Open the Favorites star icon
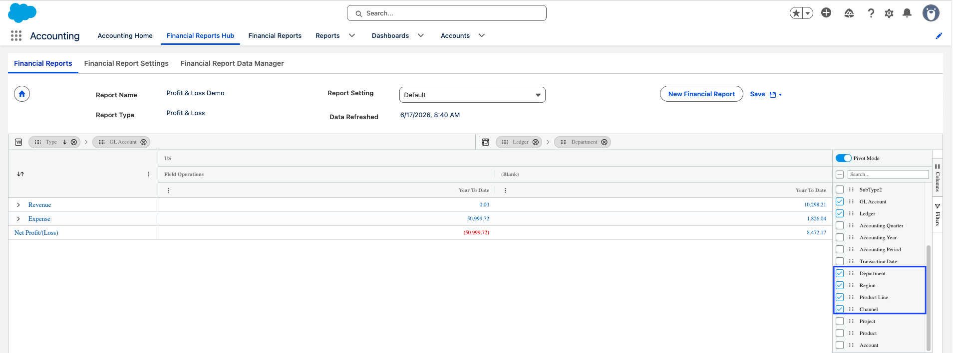Screen dimensions: 953x353 point(796,13)
